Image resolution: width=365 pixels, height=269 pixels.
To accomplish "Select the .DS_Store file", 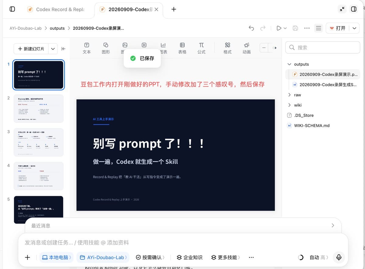I will click(x=300, y=115).
